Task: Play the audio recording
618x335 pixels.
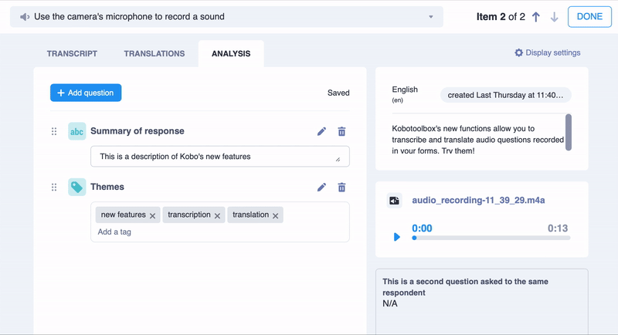Action: (x=397, y=237)
